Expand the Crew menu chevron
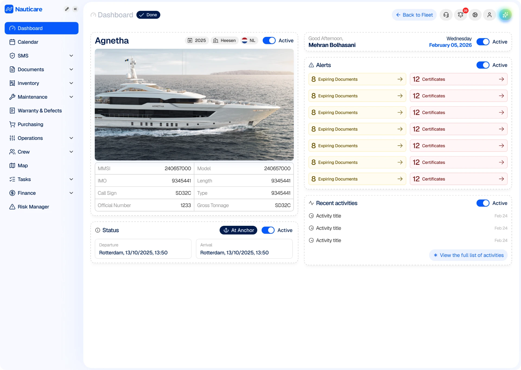The image size is (521, 370). point(71,152)
